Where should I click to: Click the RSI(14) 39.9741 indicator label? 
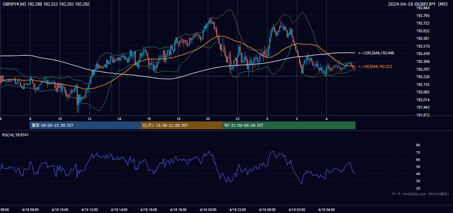coord(15,135)
